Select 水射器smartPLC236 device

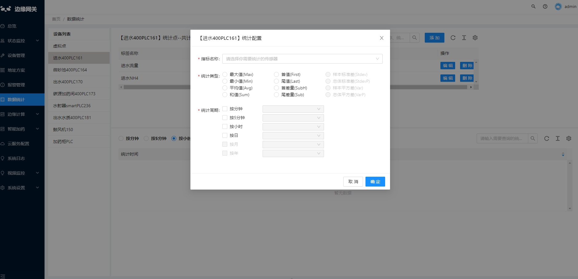[79, 106]
